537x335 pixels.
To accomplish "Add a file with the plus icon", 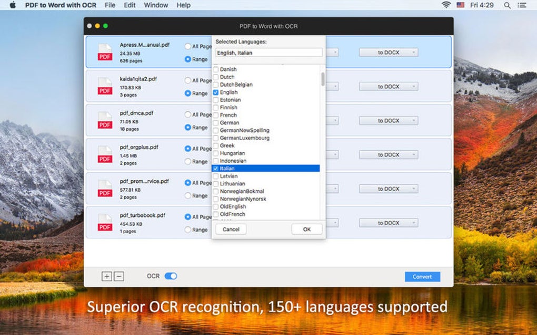I will (x=107, y=276).
